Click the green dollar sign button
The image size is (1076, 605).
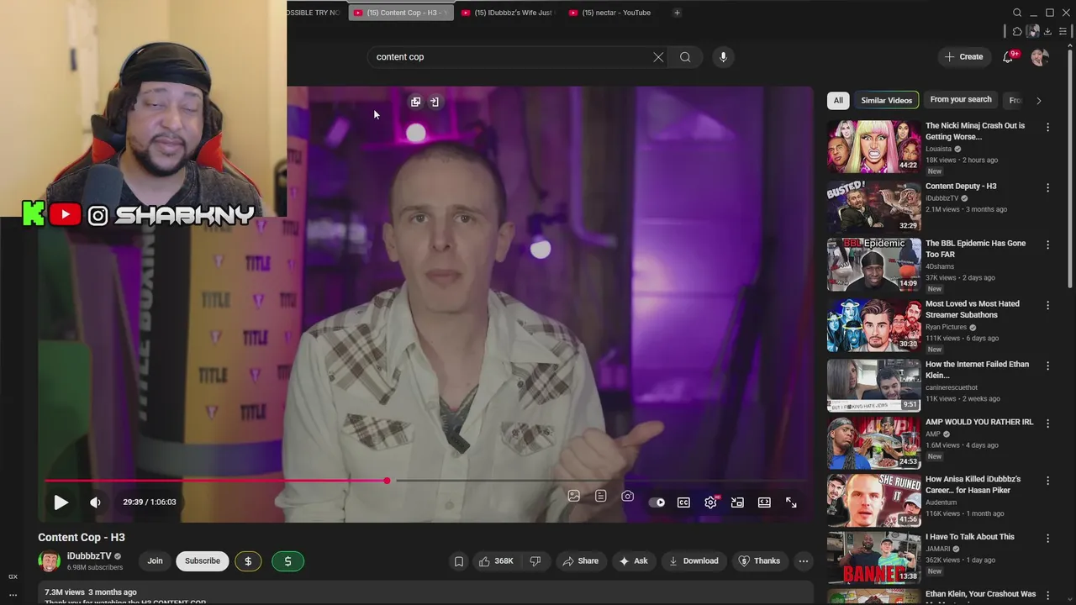pos(287,561)
